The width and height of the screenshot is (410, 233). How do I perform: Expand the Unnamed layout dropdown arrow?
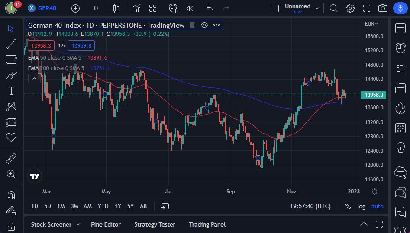coord(317,8)
